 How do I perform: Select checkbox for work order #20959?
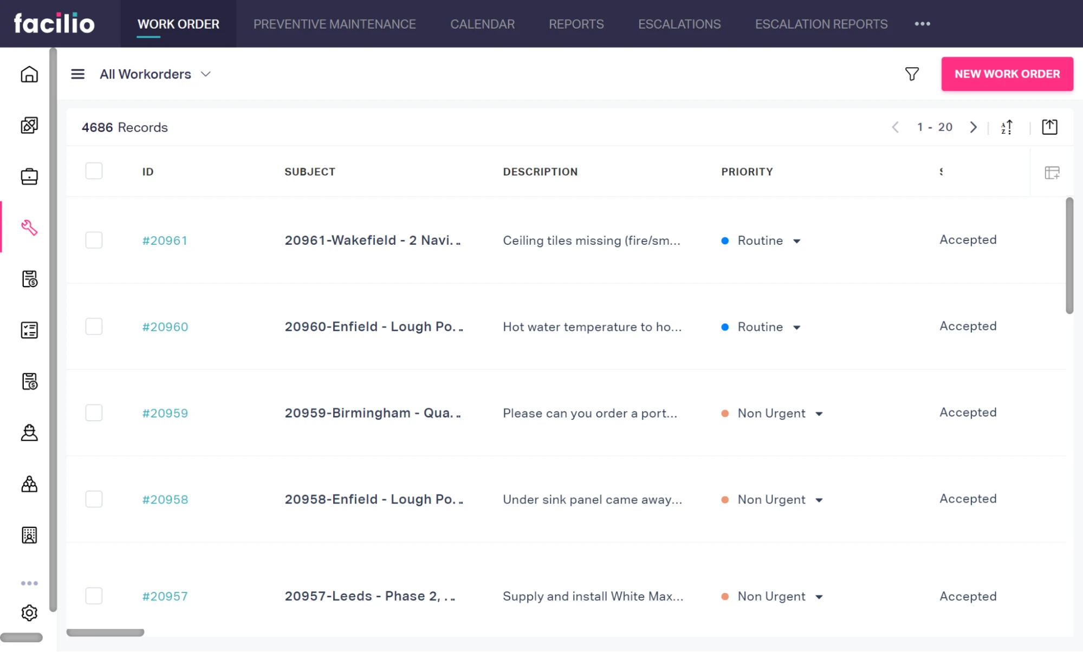(x=94, y=413)
